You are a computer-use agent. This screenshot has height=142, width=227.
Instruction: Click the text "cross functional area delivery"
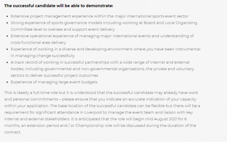pos(38,42)
